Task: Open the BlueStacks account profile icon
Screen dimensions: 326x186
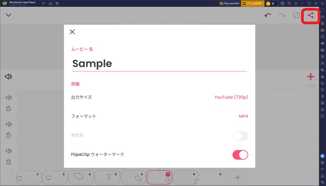Action: click(x=282, y=4)
